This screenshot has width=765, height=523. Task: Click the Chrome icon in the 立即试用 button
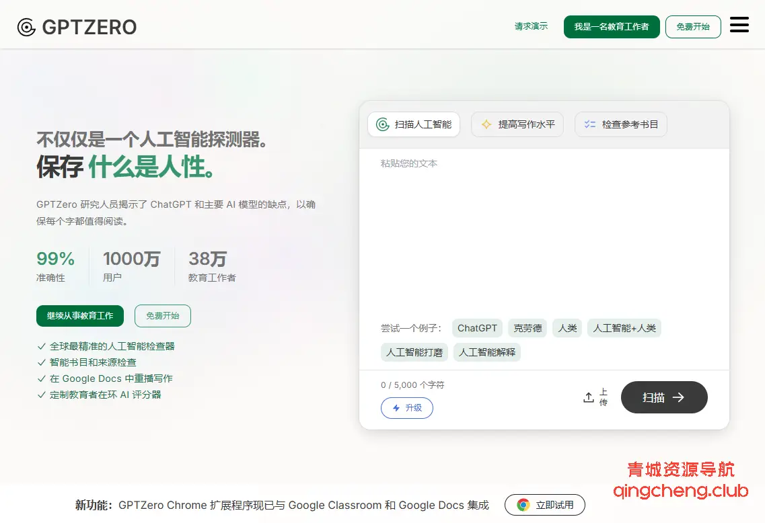(521, 505)
